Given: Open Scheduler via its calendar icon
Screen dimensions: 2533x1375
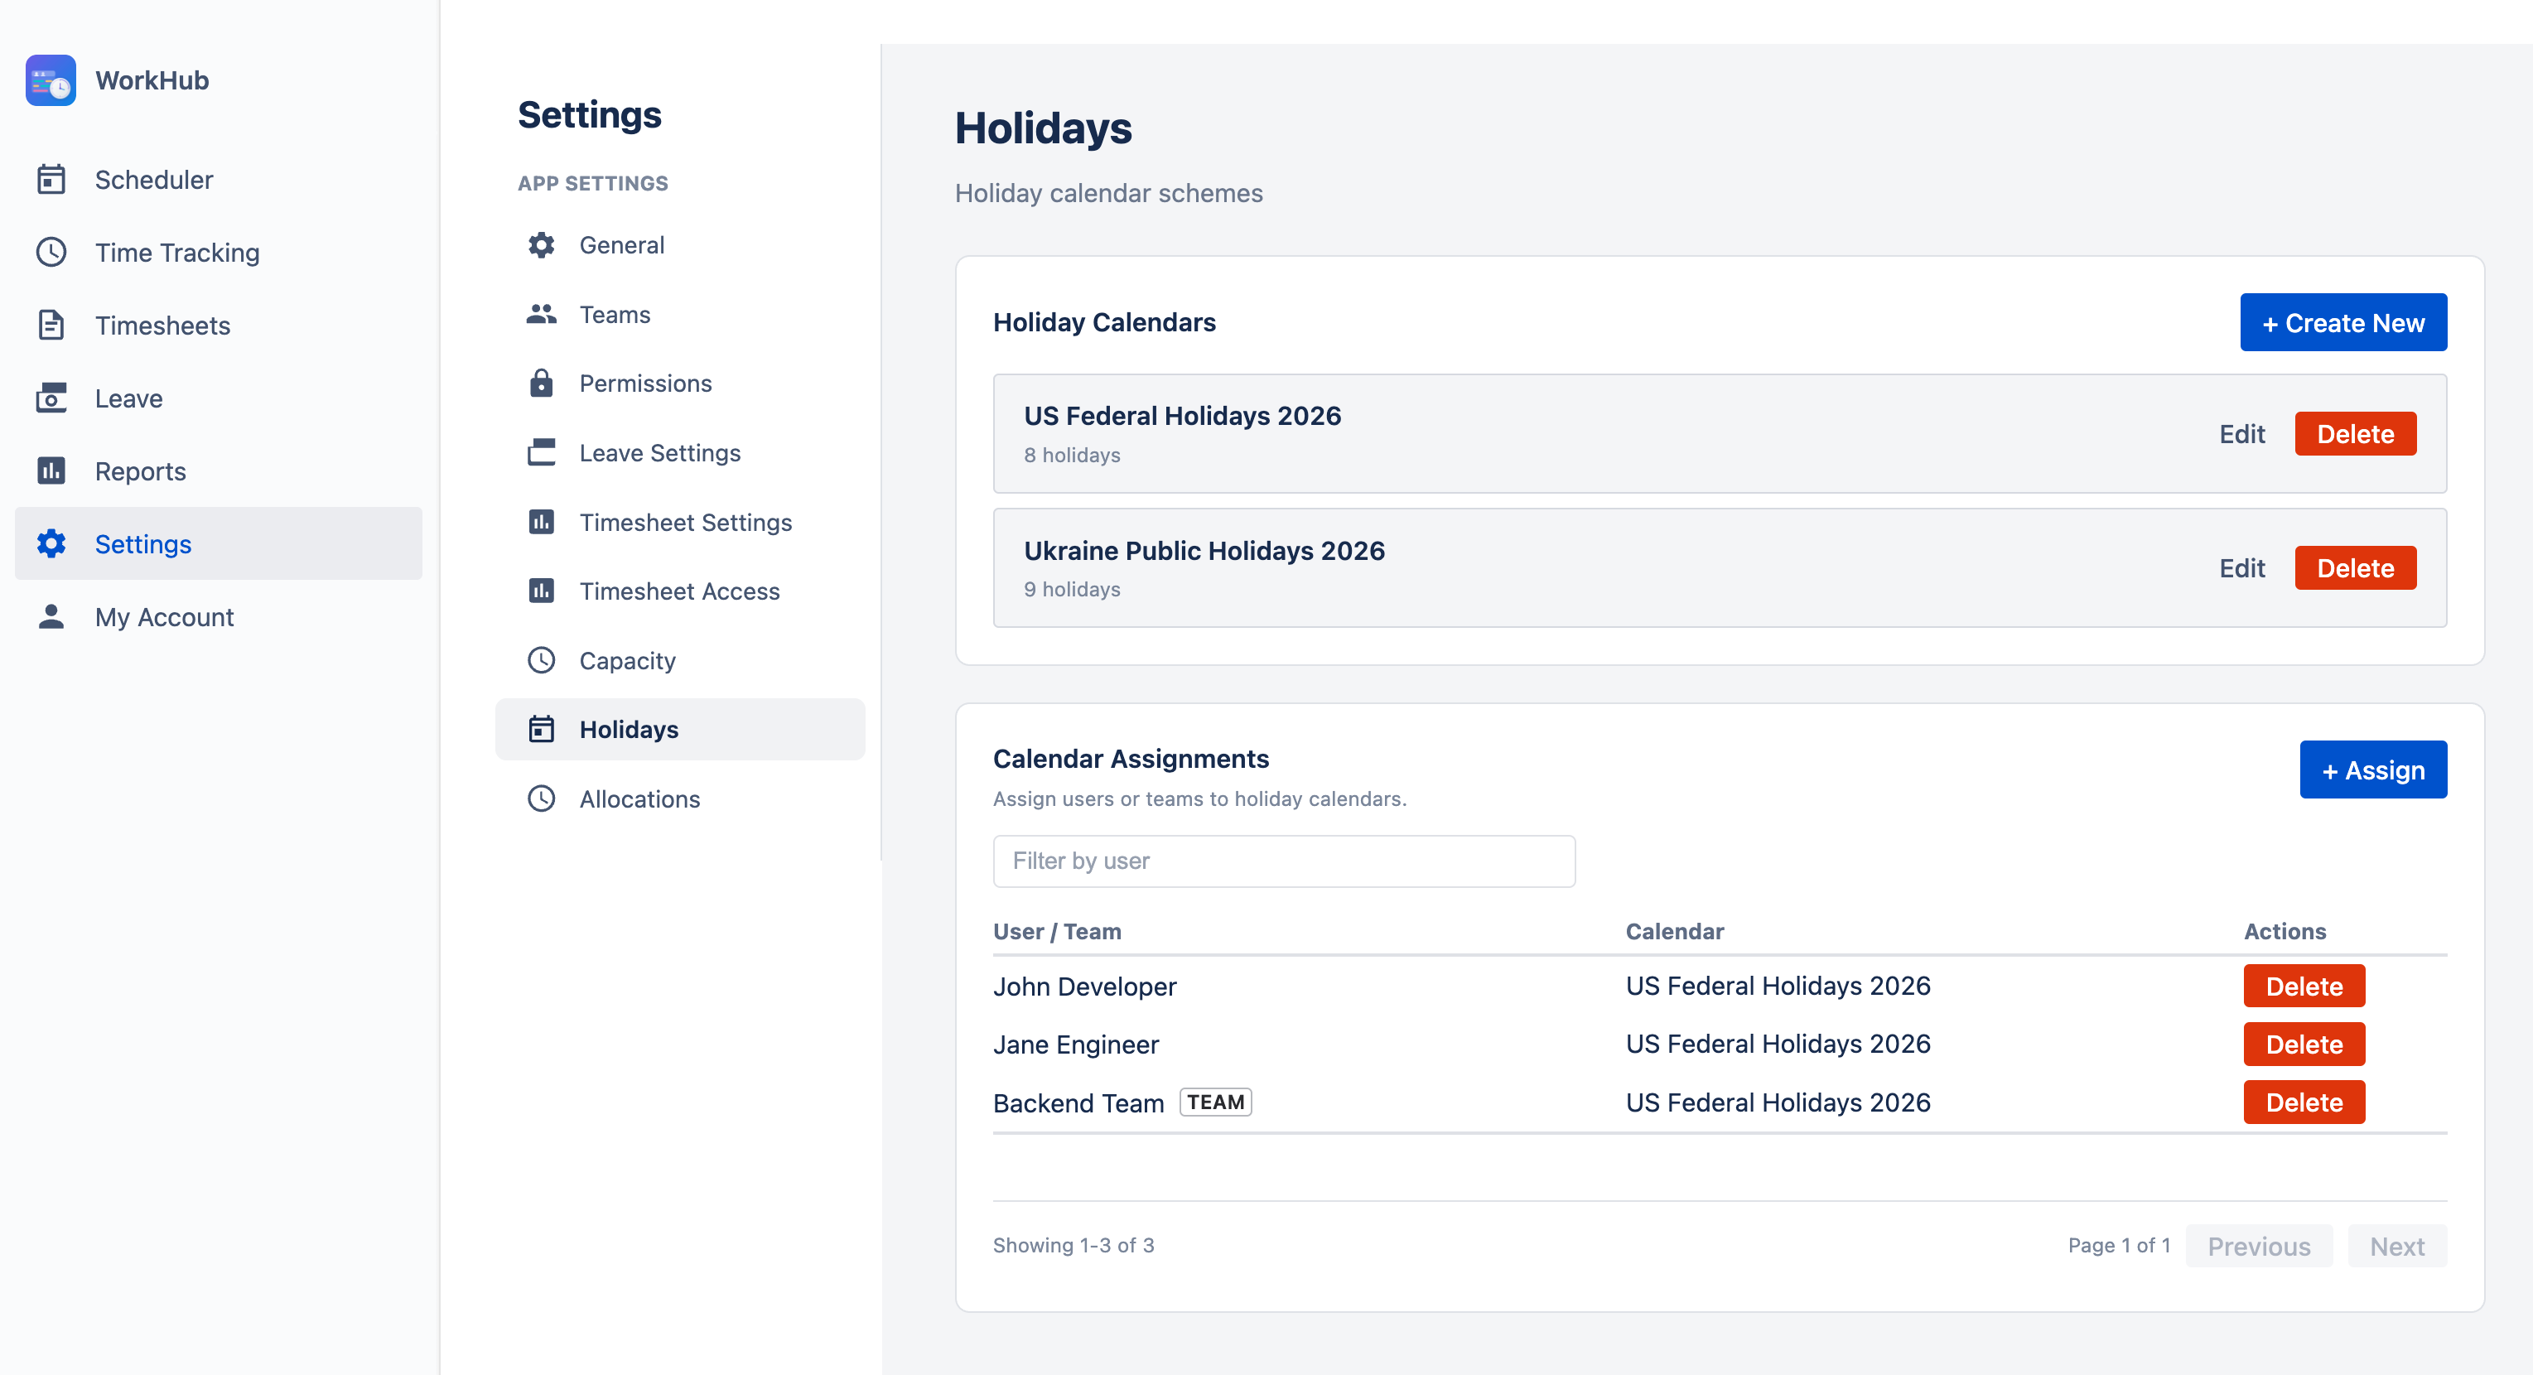Looking at the screenshot, I should (x=51, y=180).
